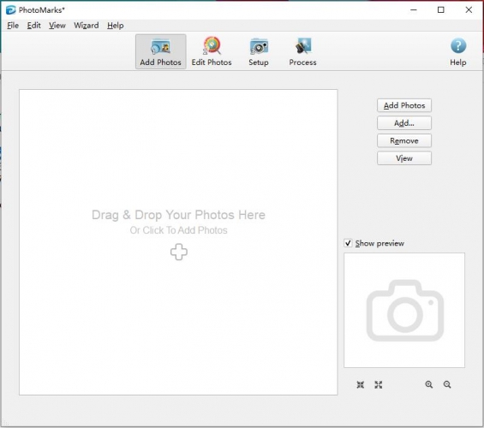Click the camera placeholder preview thumbnail
Screen dimensions: 484x428
click(x=404, y=310)
